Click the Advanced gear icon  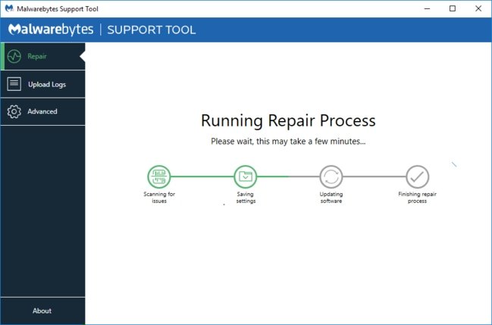[x=14, y=111]
